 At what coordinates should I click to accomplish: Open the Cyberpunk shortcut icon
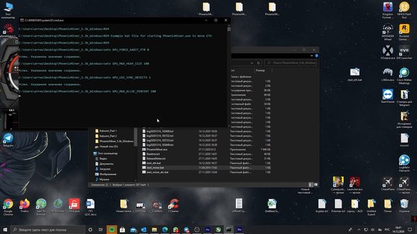pyautogui.click(x=338, y=185)
